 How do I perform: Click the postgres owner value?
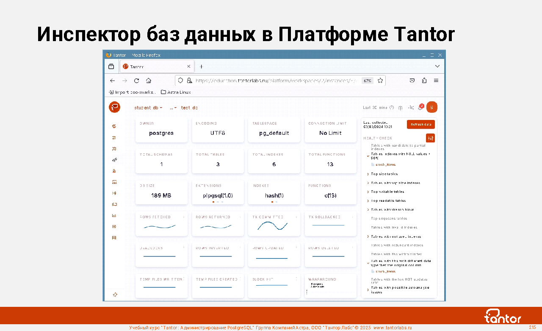pyautogui.click(x=161, y=133)
